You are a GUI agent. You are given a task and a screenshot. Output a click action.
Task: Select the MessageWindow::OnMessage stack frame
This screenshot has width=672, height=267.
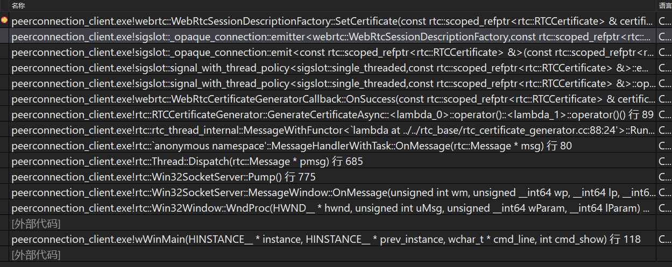click(333, 193)
